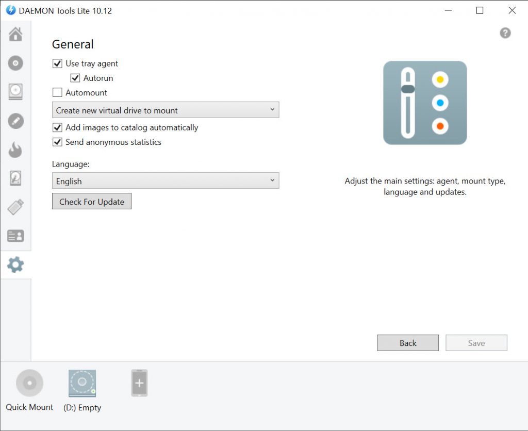Click the Quick Mount disc icon
Screen dimensions: 528x431
click(29, 383)
